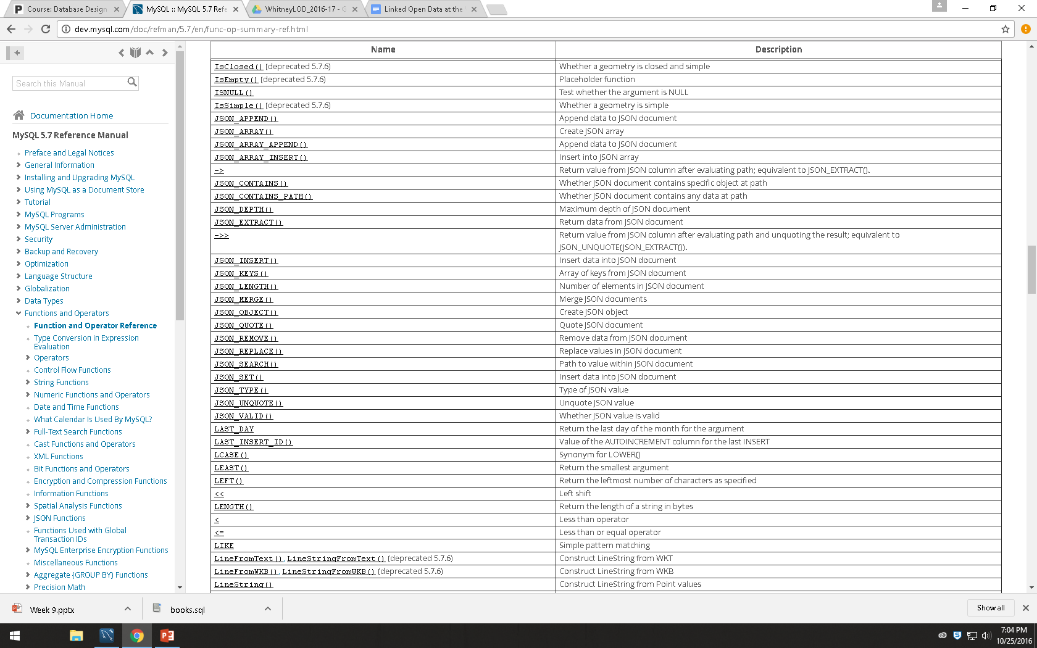Image resolution: width=1037 pixels, height=648 pixels.
Task: Click the browser reload icon
Action: click(46, 29)
